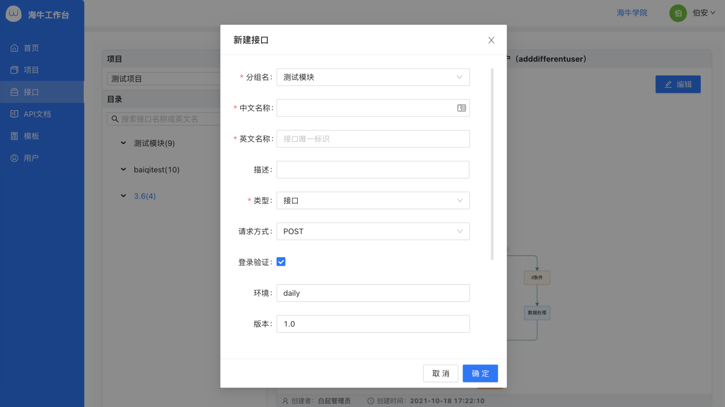The image size is (725, 407).
Task: Click the 2021-10-18 17:22:10 timestamp
Action: point(447,401)
